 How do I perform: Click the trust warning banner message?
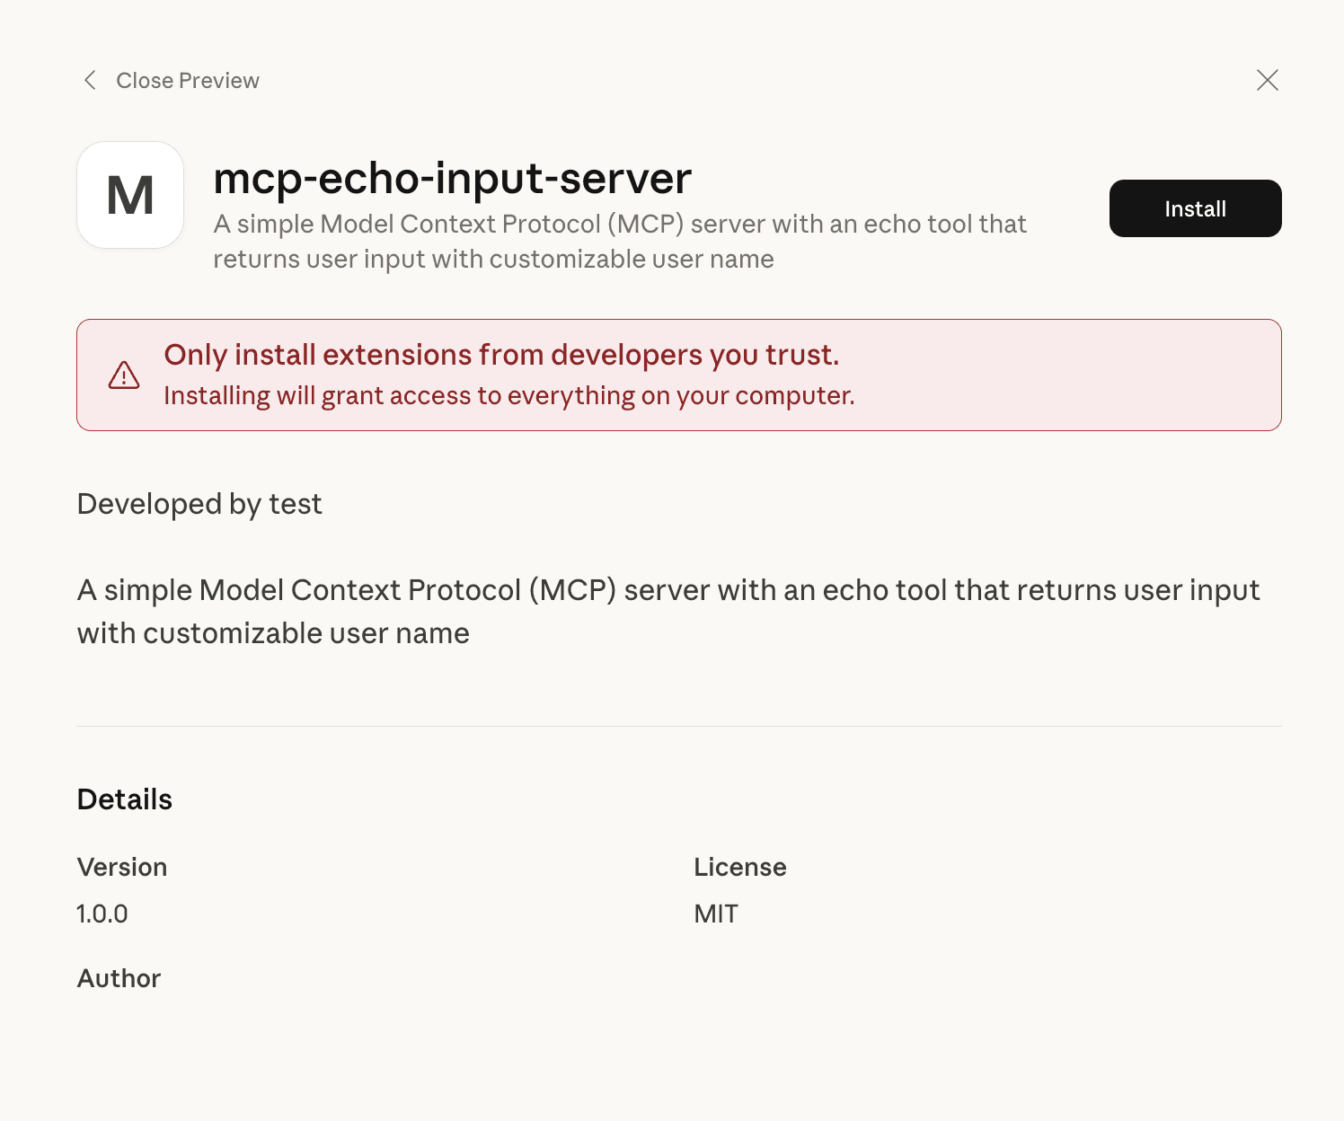[501, 355]
